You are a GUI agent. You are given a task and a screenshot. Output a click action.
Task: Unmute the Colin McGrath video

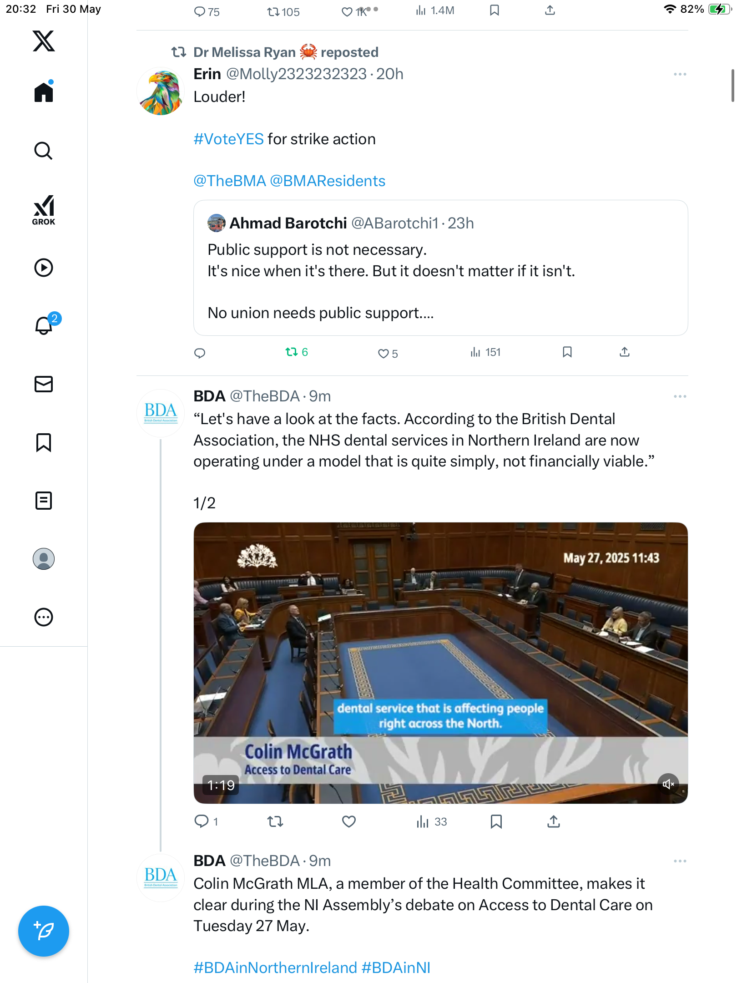(x=668, y=784)
